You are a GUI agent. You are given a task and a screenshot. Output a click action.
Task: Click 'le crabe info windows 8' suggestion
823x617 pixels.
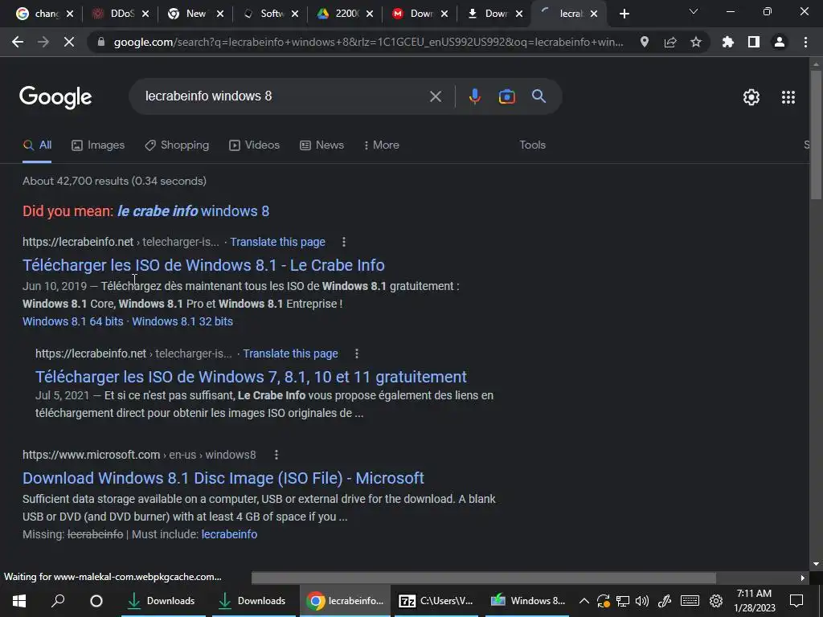tap(193, 211)
